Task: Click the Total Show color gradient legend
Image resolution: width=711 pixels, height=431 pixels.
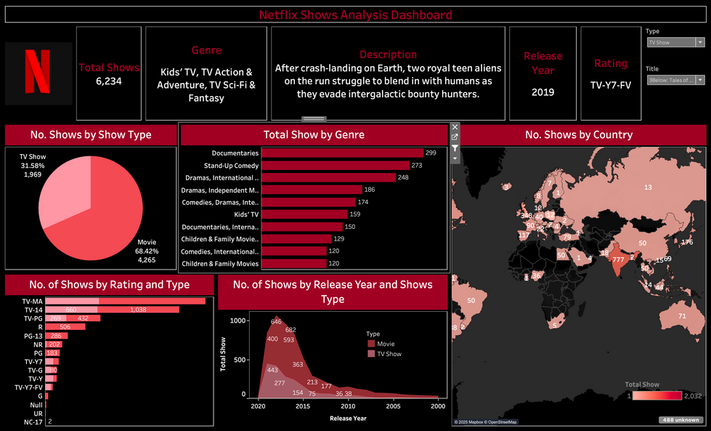Action: (x=657, y=395)
